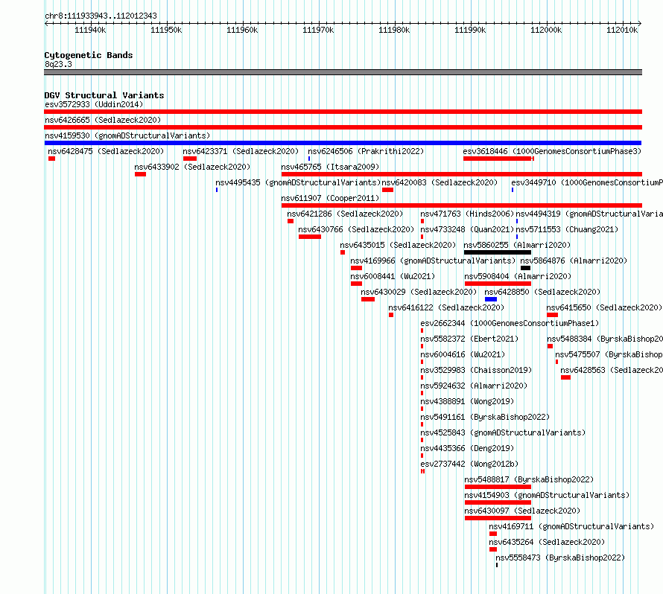
Task: Click the 8q23.3 cytogenetic band bar
Action: pos(343,72)
